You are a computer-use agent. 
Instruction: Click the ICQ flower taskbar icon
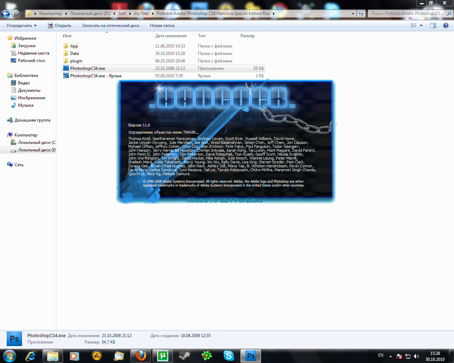(x=206, y=356)
